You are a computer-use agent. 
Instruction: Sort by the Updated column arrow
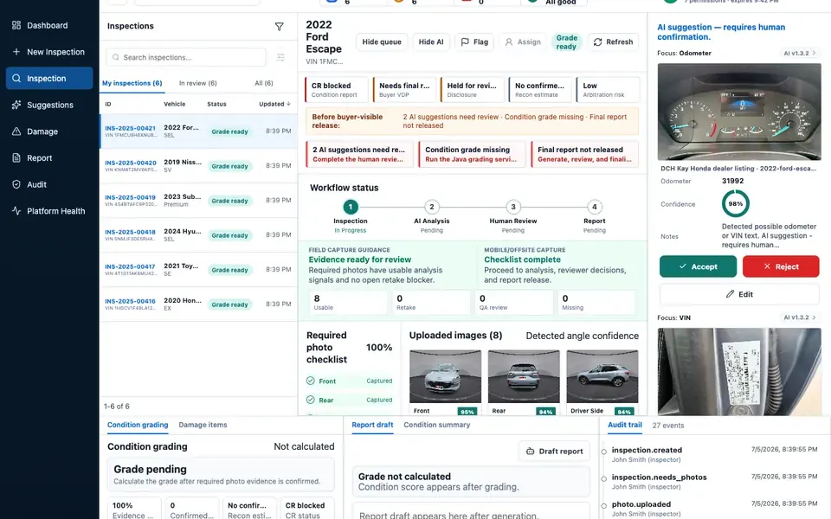(x=288, y=104)
